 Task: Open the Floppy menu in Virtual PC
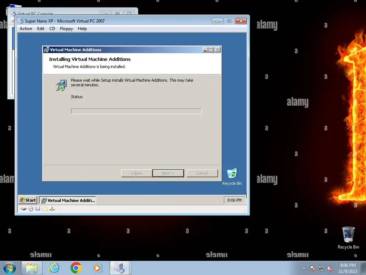66,29
